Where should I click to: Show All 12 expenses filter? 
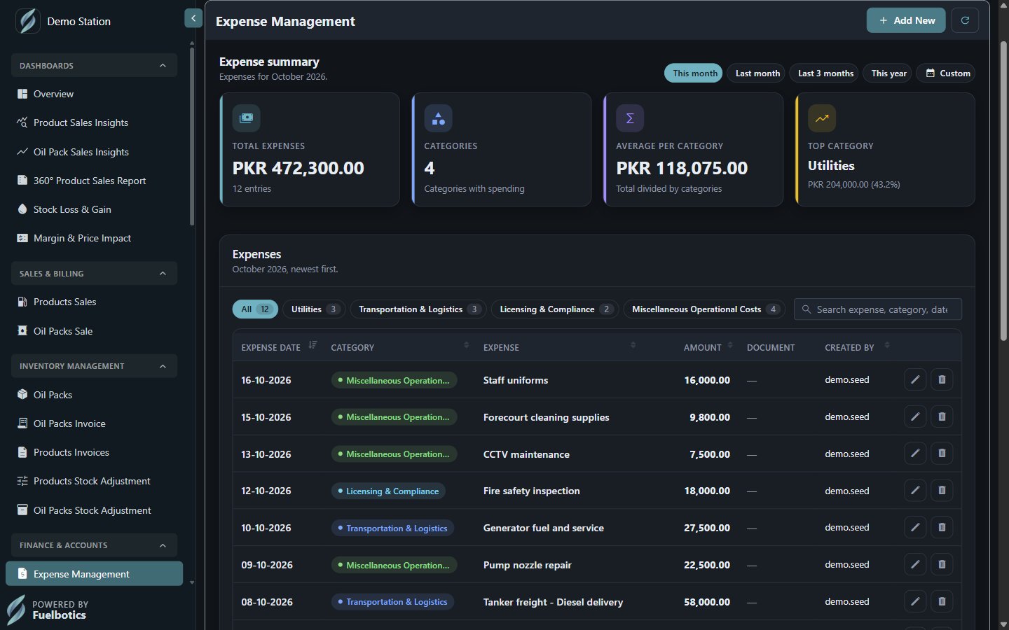[255, 309]
